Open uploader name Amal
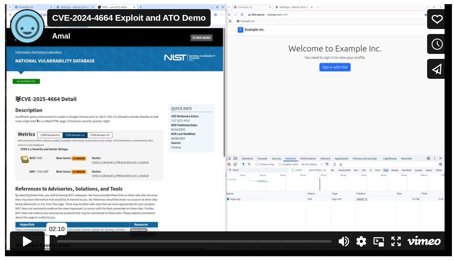The height and width of the screenshot is (260, 454). pyautogui.click(x=61, y=36)
